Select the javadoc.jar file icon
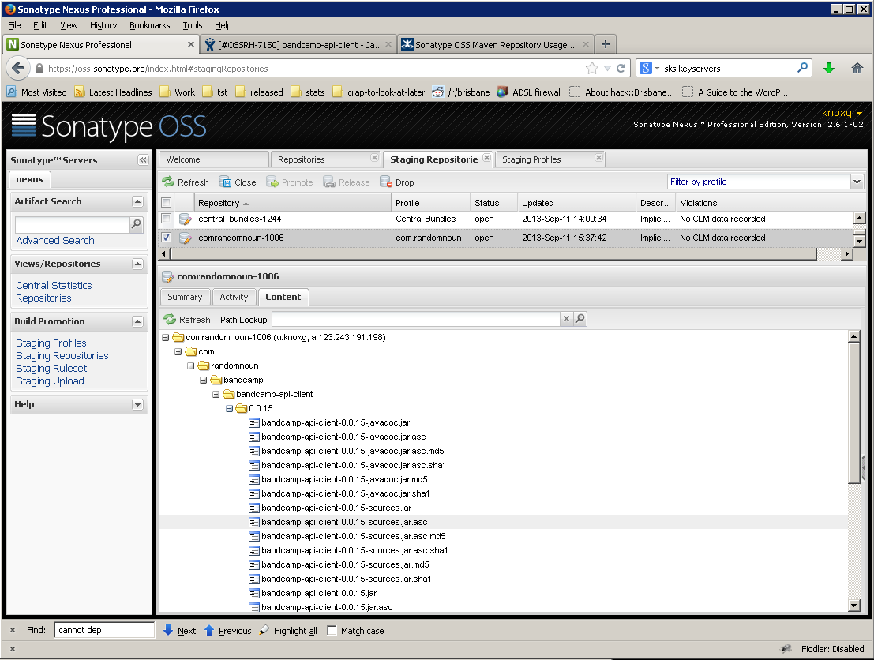This screenshot has width=874, height=660. click(x=254, y=422)
